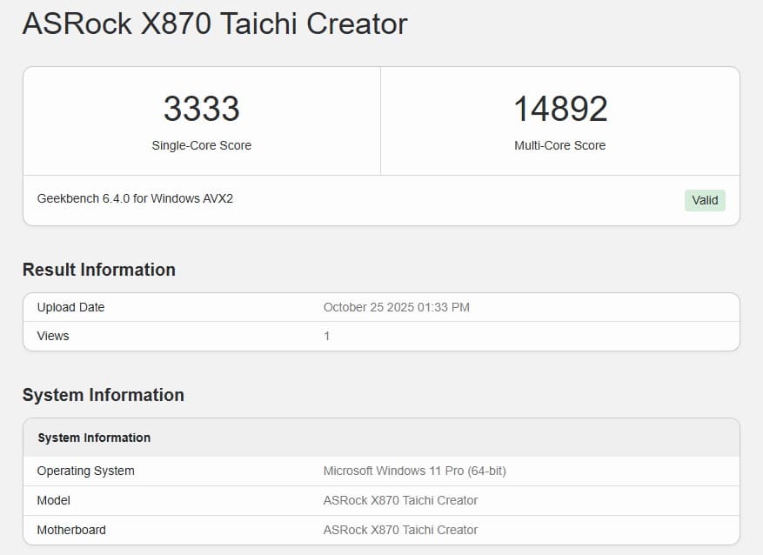Screen dimensions: 763x555
Task: Click the Microsoft Windows 11 Pro value
Action: pos(414,471)
